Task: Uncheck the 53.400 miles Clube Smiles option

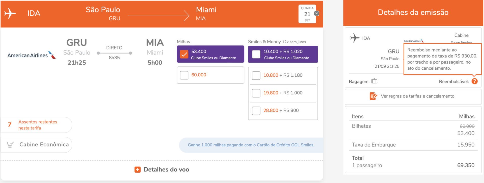Action: point(184,54)
